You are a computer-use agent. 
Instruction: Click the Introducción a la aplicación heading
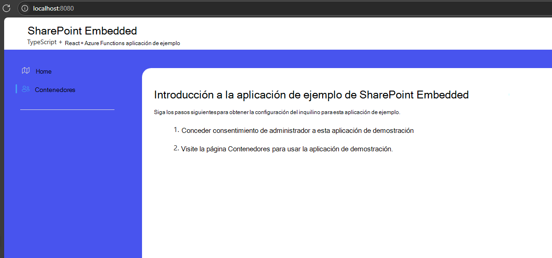click(311, 95)
